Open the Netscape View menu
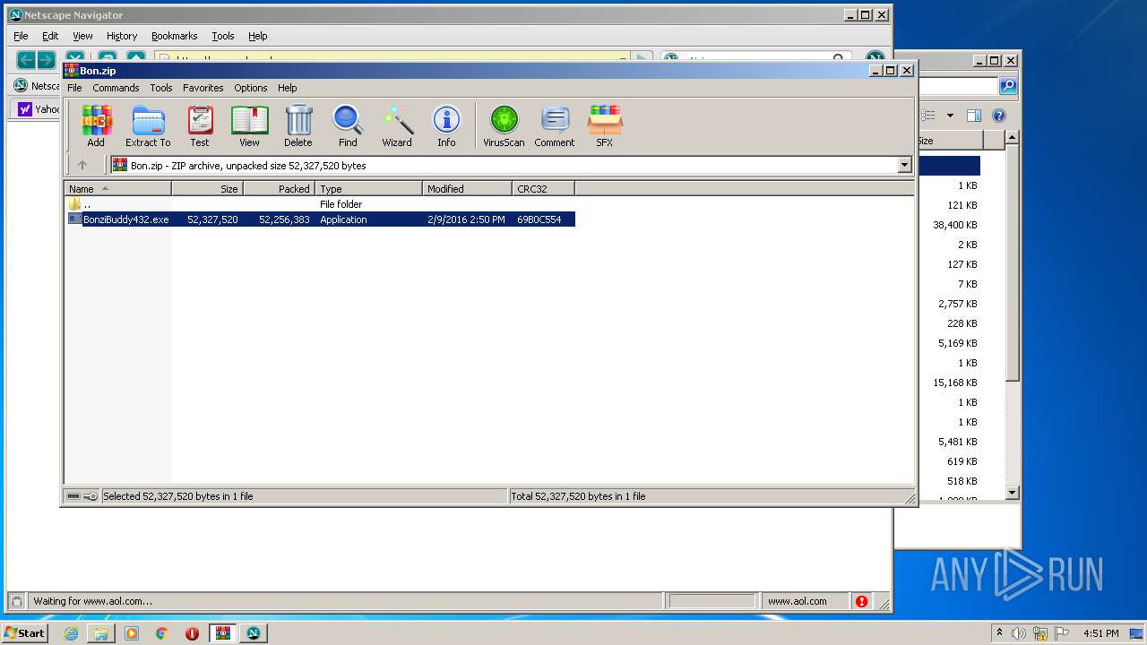Image resolution: width=1147 pixels, height=645 pixels. pos(82,36)
